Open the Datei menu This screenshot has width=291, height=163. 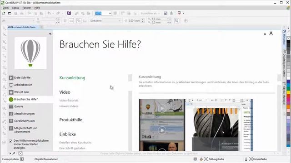click(x=5, y=8)
